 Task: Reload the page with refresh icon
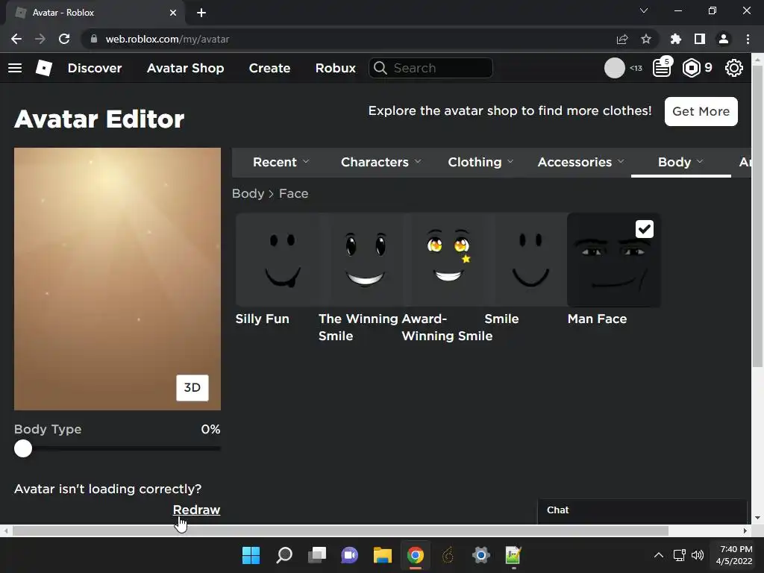tap(64, 39)
